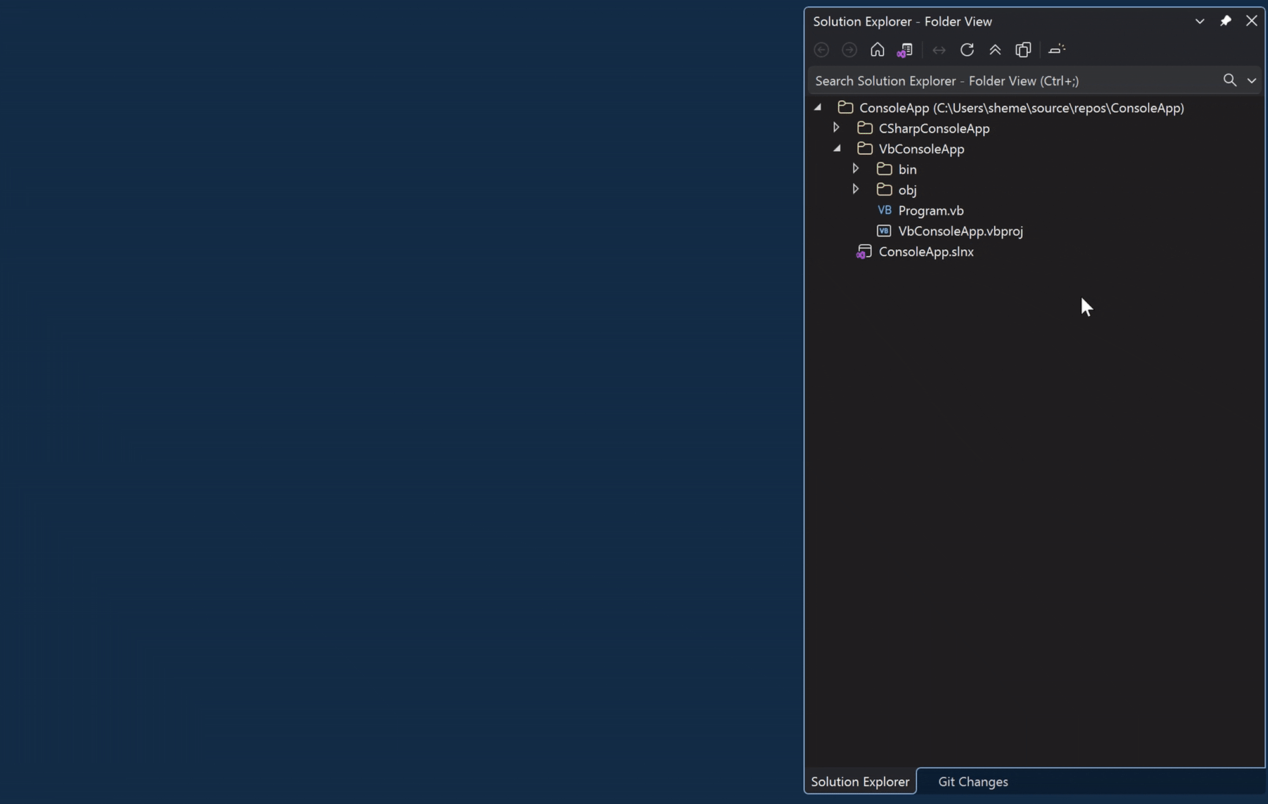Screen dimensions: 1268x804
Task: Select the Solution Explorer tab
Action: pos(860,781)
